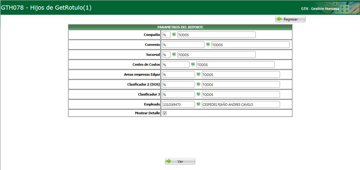Open the Empleado lookup icon
This screenshot has height=170, width=360.
point(198,104)
